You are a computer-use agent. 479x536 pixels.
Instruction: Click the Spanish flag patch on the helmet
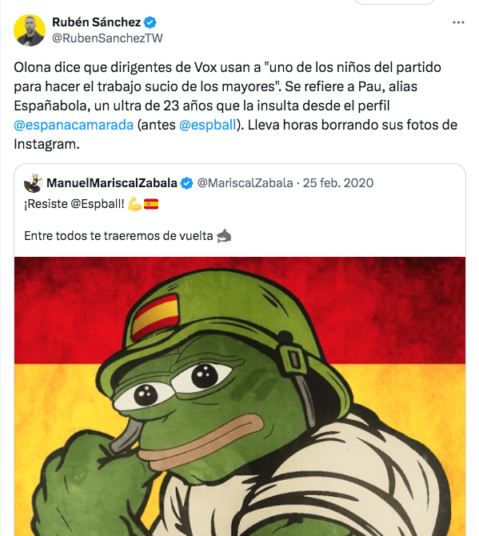[x=155, y=317]
